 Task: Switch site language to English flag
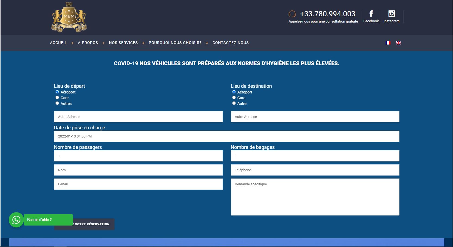click(x=398, y=43)
